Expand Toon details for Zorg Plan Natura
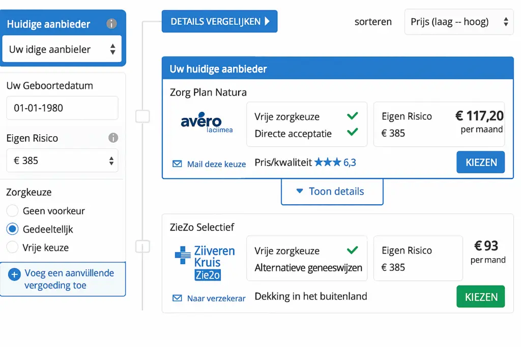This screenshot has height=347, width=521. [332, 192]
